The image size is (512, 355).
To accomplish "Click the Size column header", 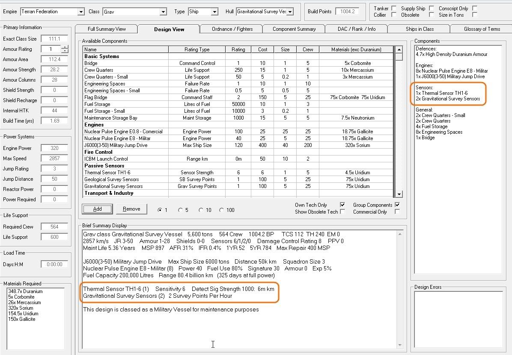I will point(285,50).
